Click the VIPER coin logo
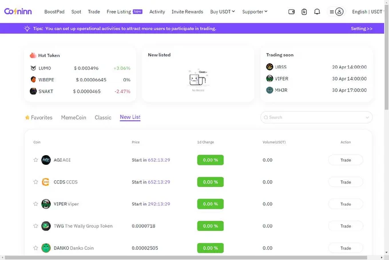Image resolution: width=389 pixels, height=260 pixels. (46, 204)
